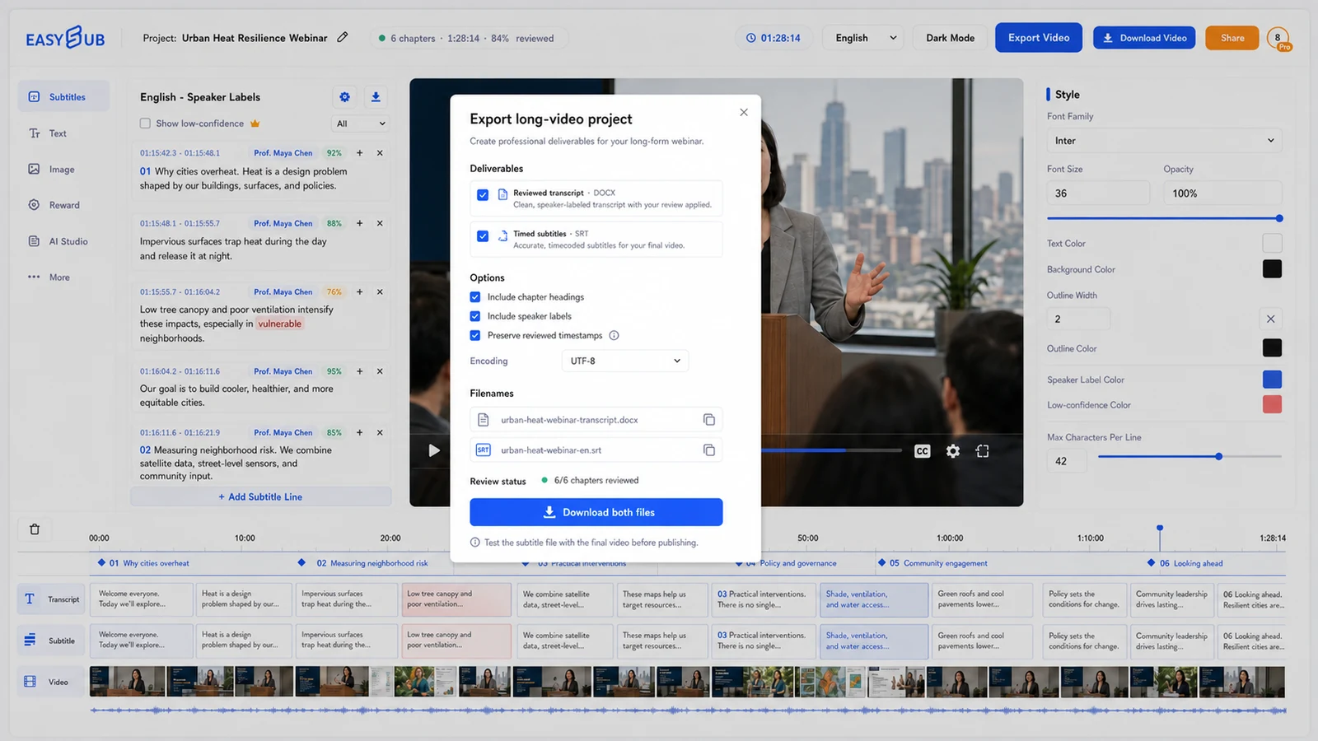
Task: Add line after 01:15:48.1 subtitle entry
Action: 359,223
